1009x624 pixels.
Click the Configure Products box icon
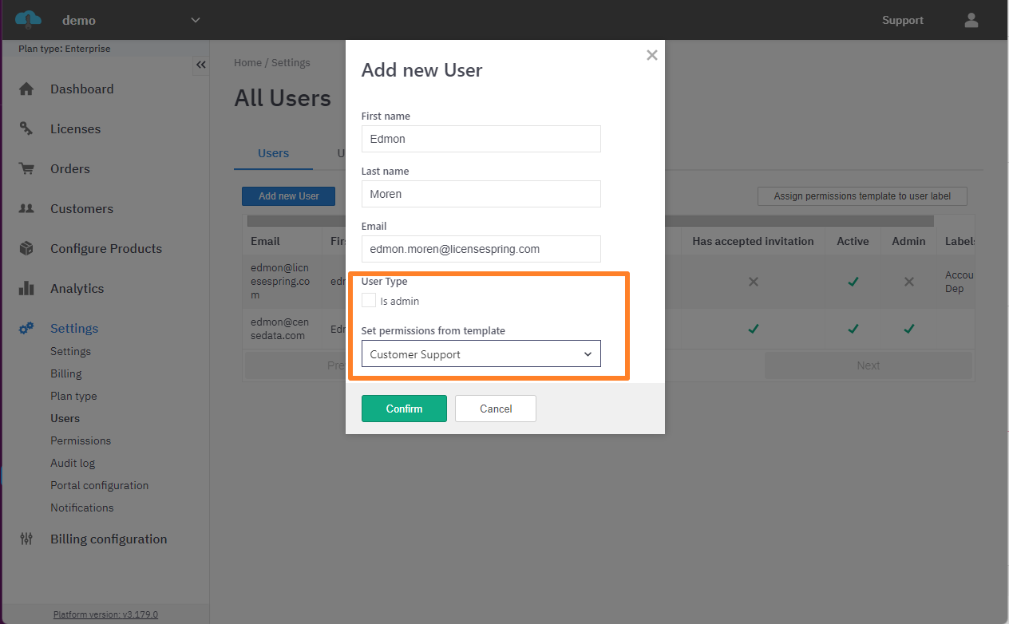click(26, 249)
